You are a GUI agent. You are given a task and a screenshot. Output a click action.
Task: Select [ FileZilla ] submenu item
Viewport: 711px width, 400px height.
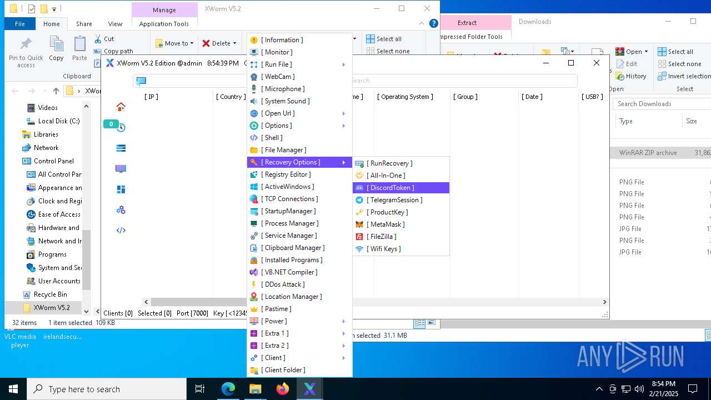(401, 237)
